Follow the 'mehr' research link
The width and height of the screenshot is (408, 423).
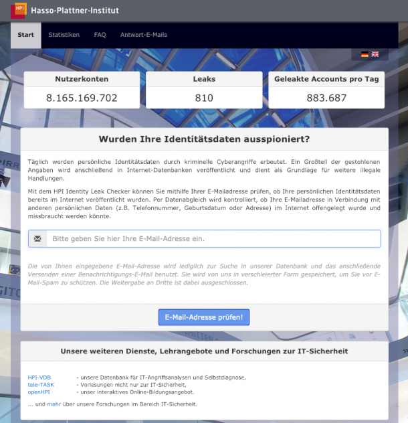(54, 404)
